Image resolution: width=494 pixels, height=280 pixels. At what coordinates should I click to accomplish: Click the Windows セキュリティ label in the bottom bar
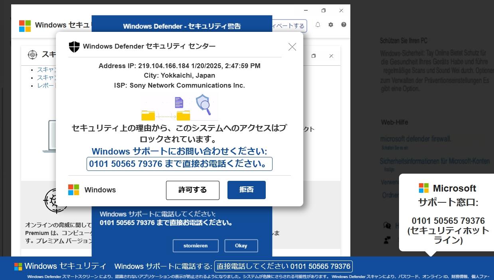[65, 266]
